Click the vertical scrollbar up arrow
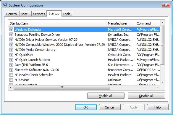This screenshot has height=115, width=173. 162,22
